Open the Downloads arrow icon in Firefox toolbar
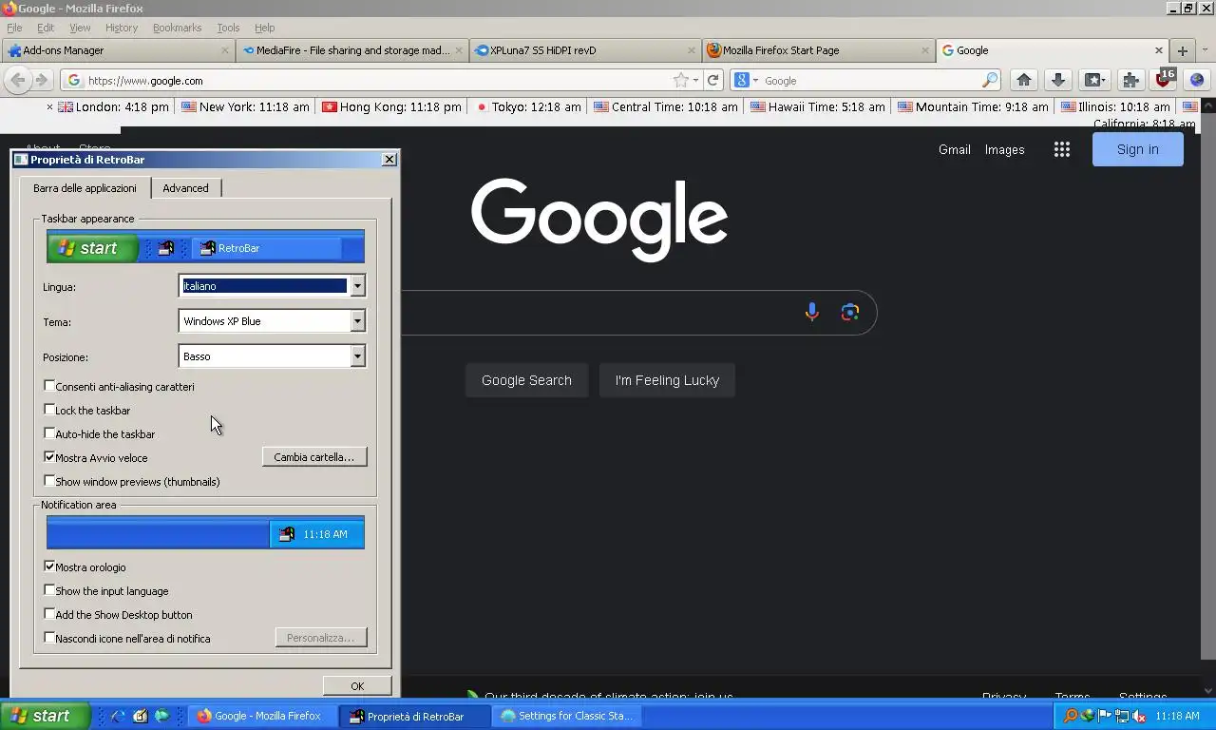Screen dimensions: 1216x730 point(1058,81)
